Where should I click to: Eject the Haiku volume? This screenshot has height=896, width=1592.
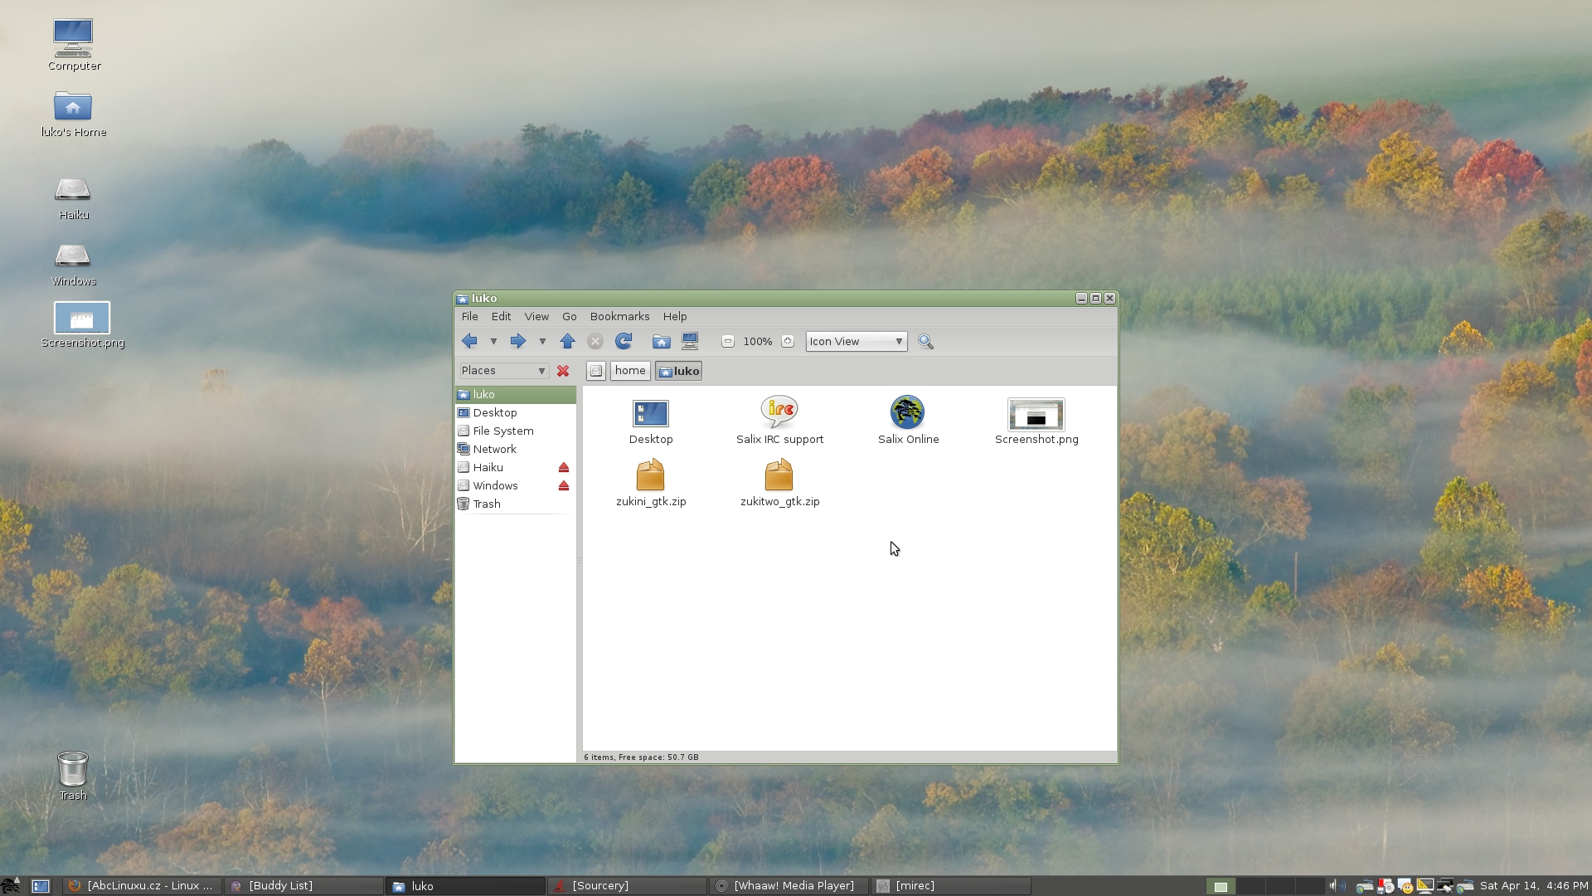click(564, 467)
